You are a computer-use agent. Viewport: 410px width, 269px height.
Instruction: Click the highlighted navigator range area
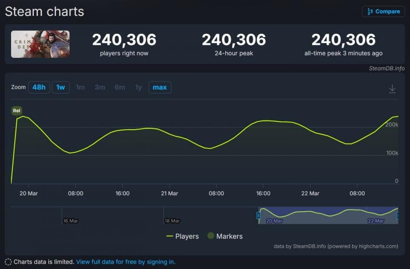[328, 215]
